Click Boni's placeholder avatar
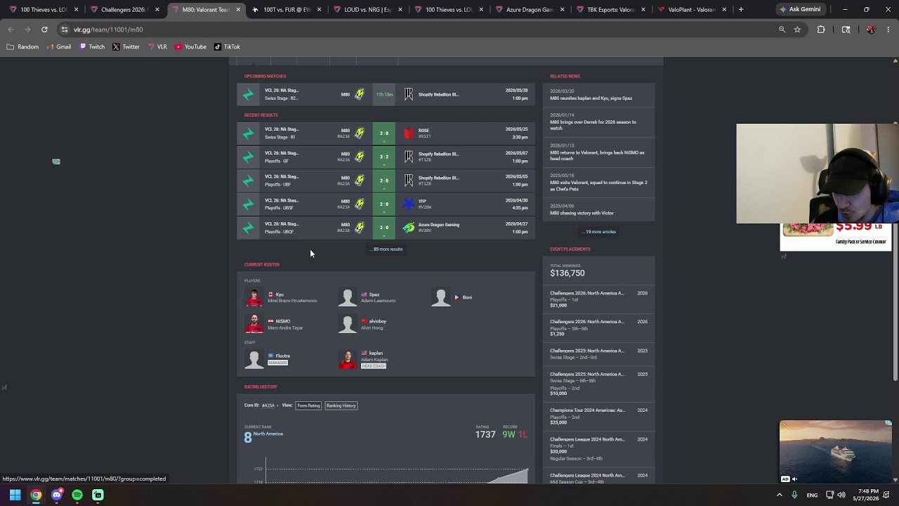The width and height of the screenshot is (899, 506). (x=440, y=297)
